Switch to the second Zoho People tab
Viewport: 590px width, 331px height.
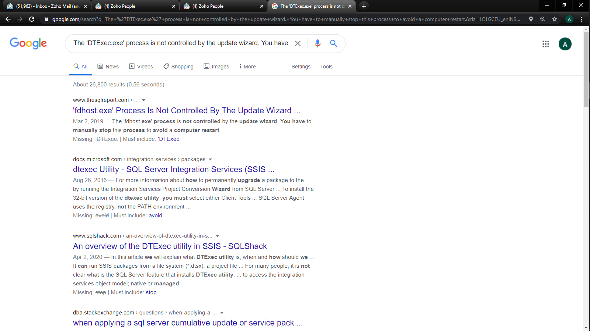[223, 6]
